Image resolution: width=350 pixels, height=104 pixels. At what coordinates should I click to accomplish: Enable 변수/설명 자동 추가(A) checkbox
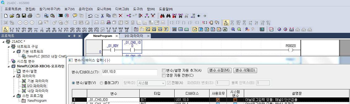point(164,70)
